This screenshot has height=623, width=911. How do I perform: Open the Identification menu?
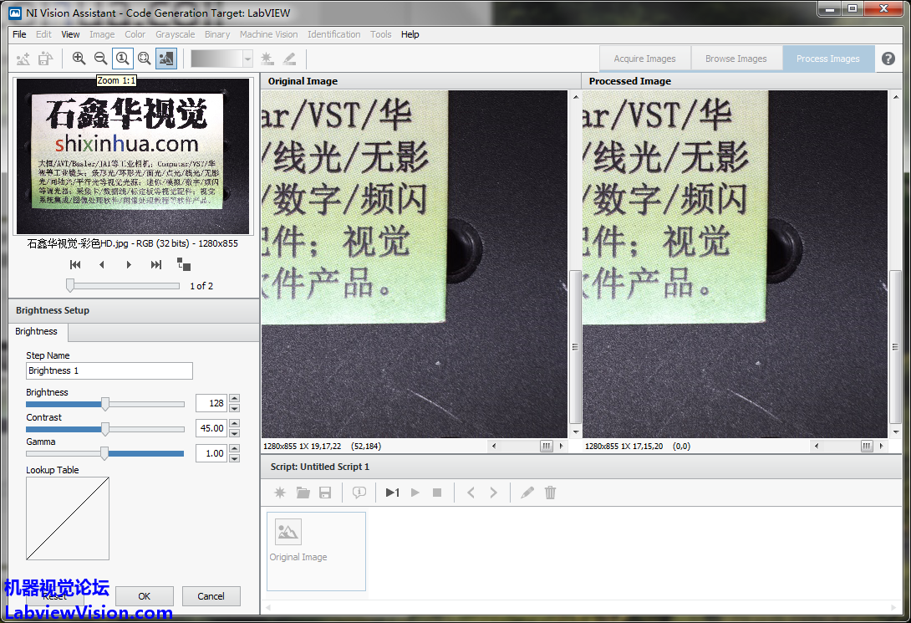(x=334, y=34)
